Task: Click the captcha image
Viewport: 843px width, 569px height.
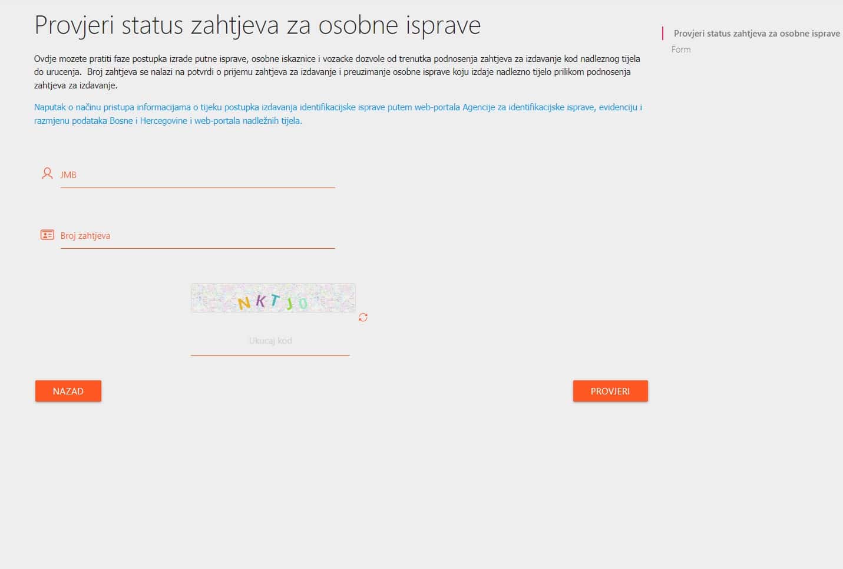Action: coord(273,298)
